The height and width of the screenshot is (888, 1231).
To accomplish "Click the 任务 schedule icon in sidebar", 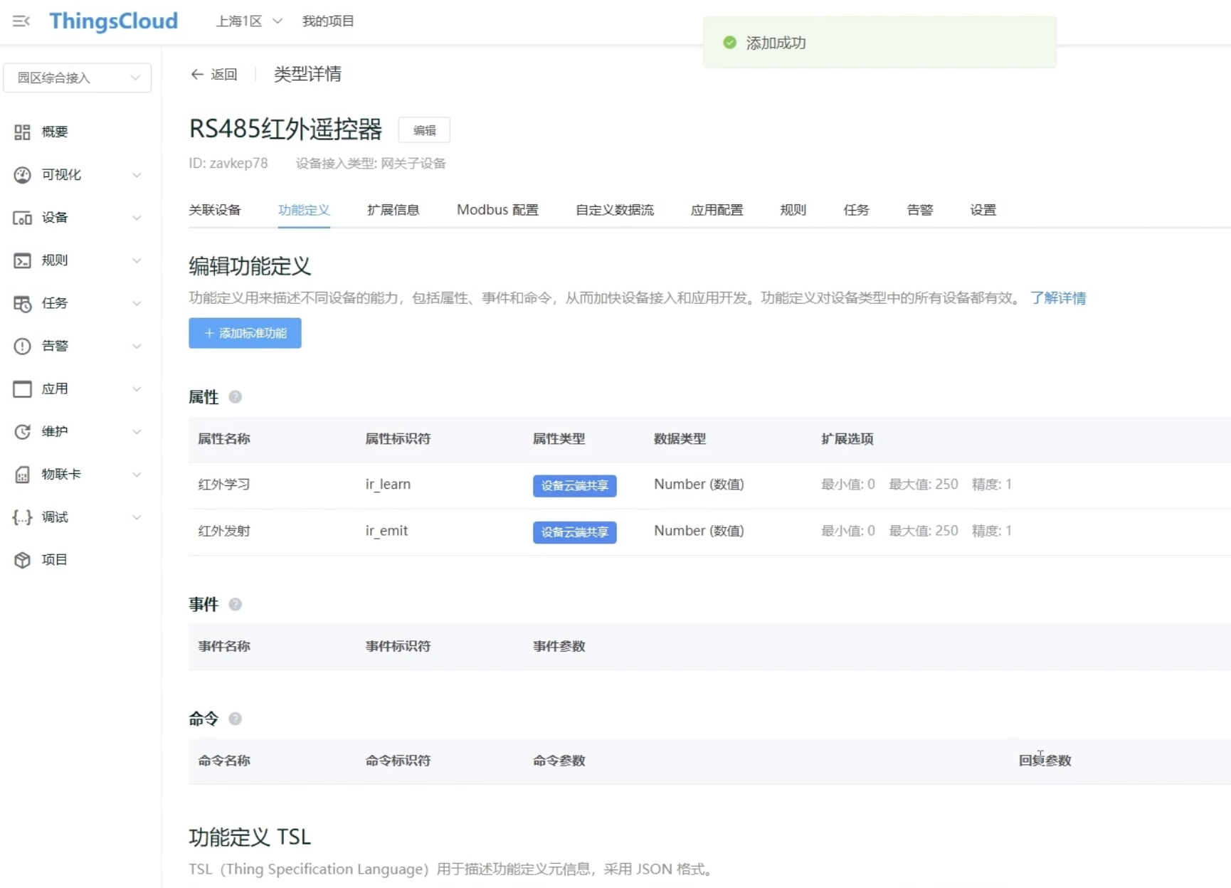I will pos(22,303).
